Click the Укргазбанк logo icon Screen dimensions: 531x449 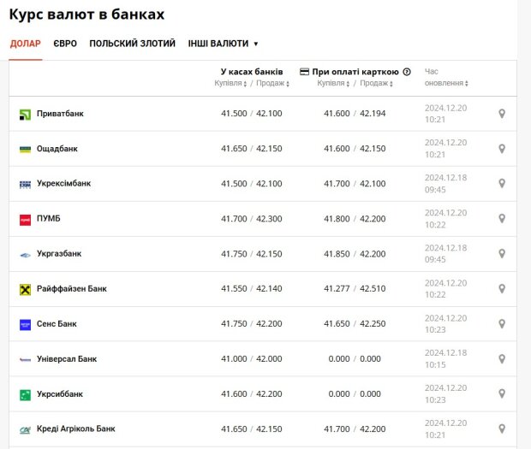pos(26,254)
